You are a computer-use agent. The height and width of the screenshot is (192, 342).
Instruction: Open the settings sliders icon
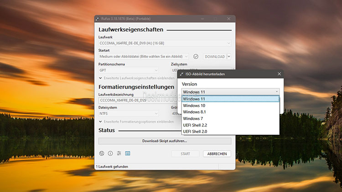pos(119,153)
